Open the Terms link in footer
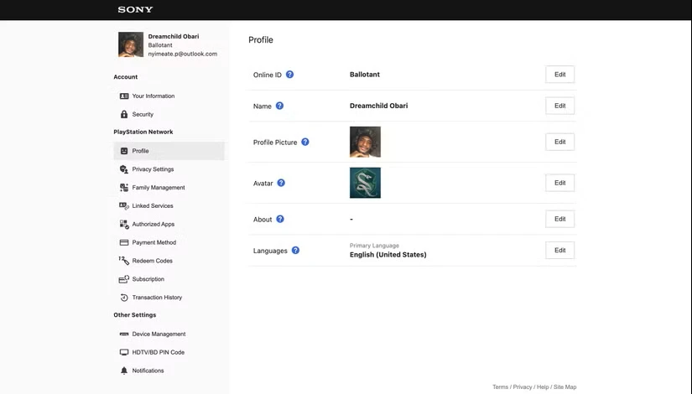 (500, 387)
